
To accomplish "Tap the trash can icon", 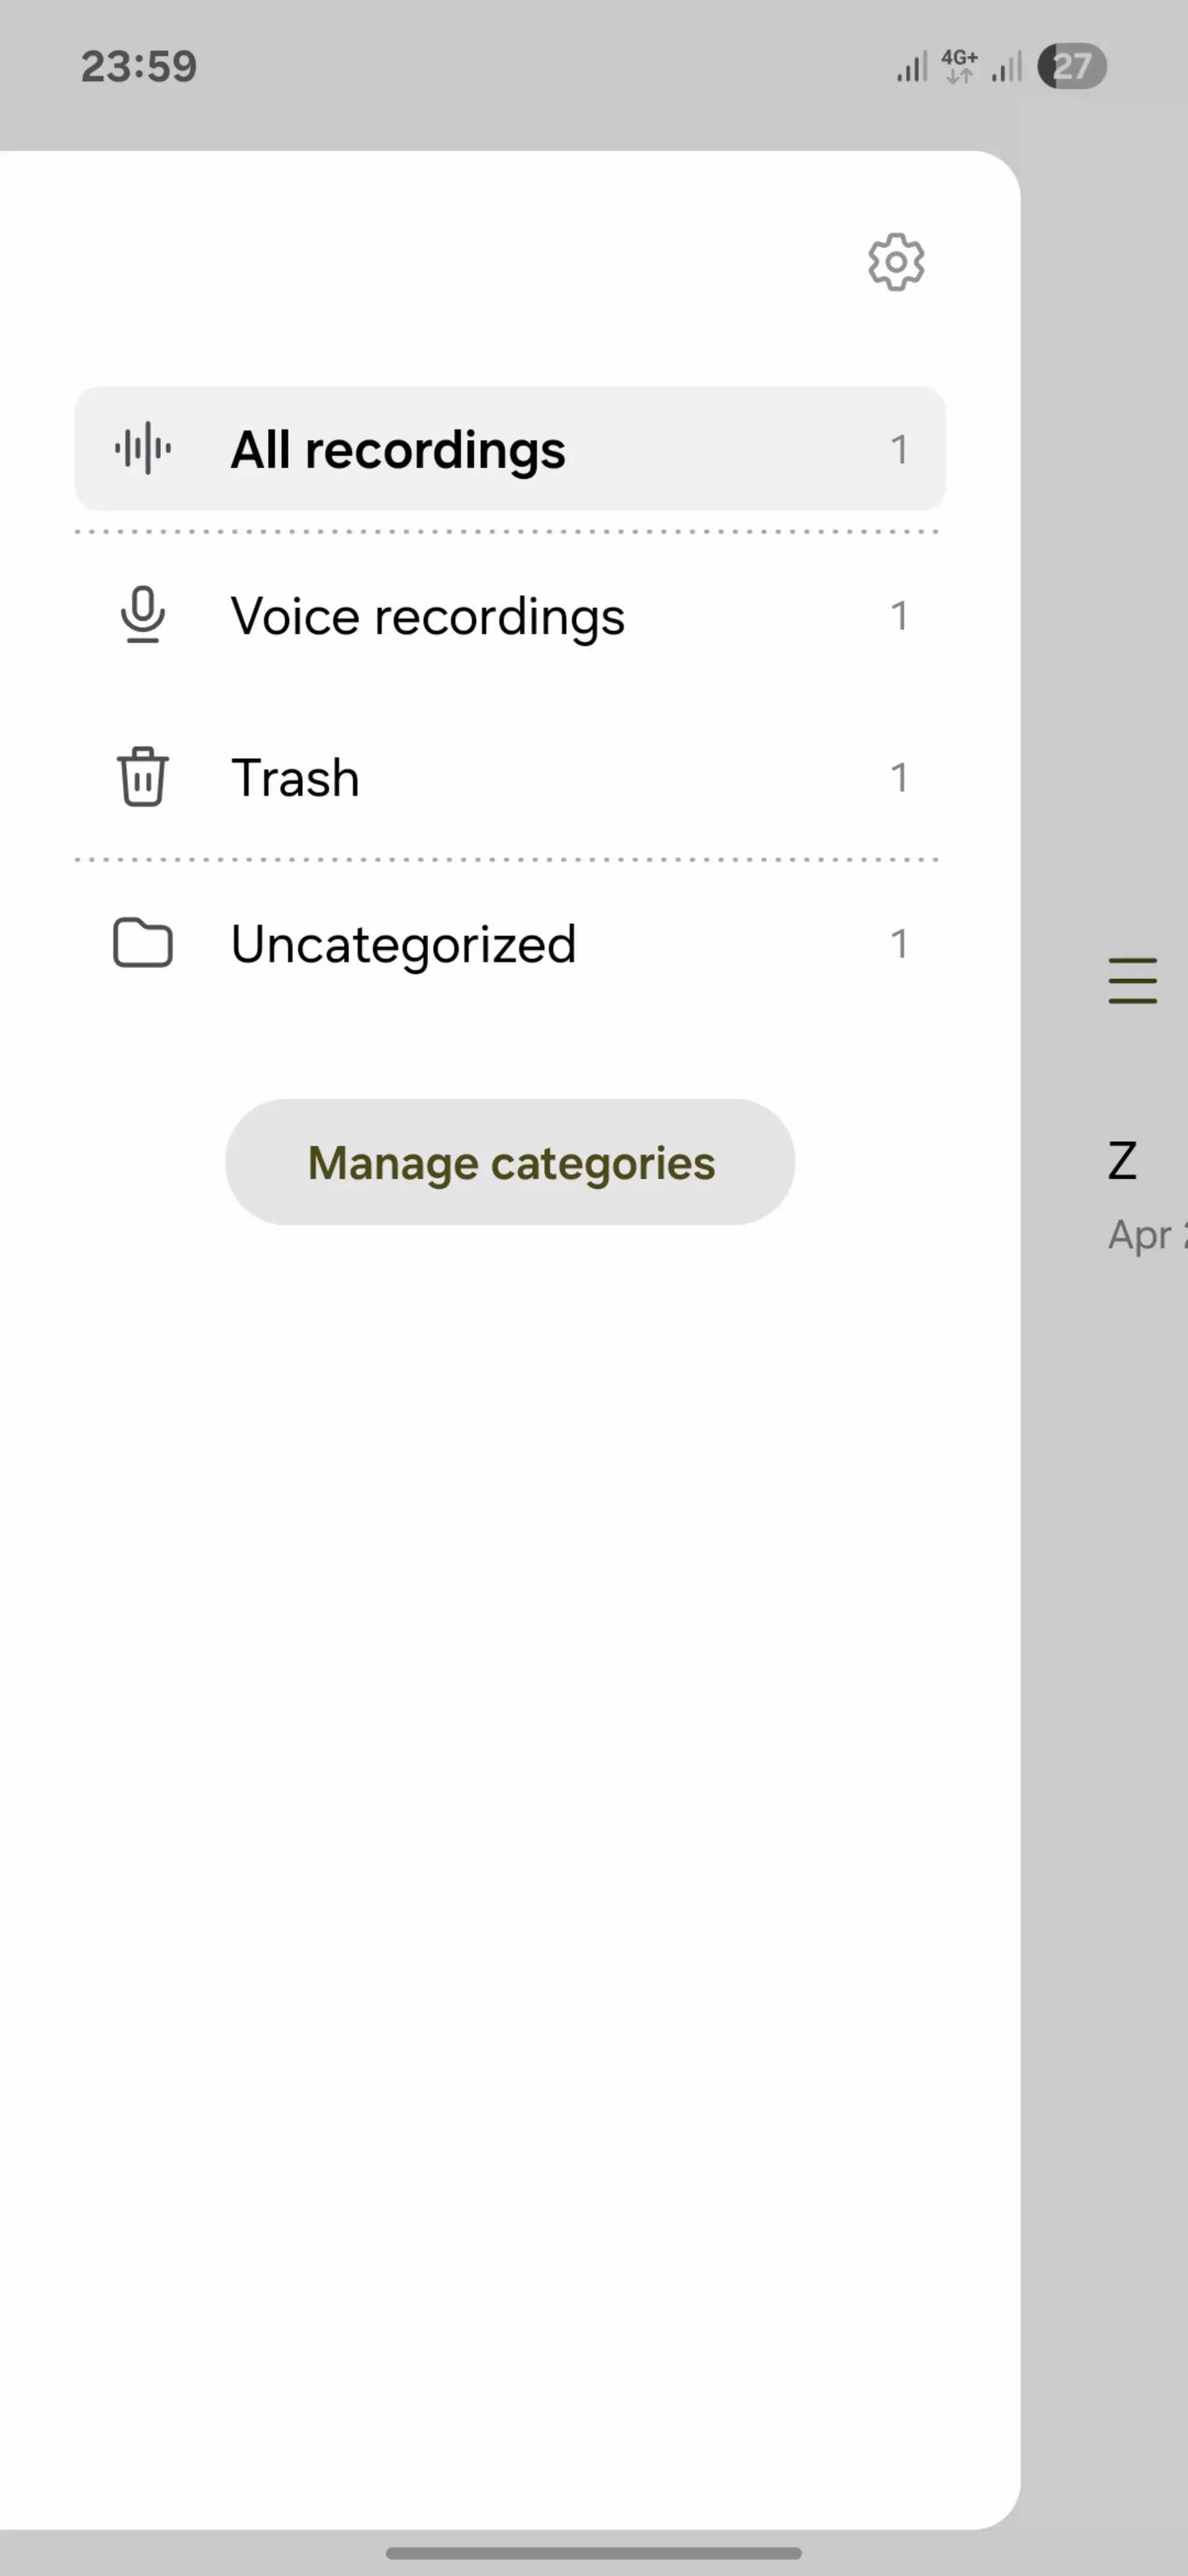I will point(143,776).
